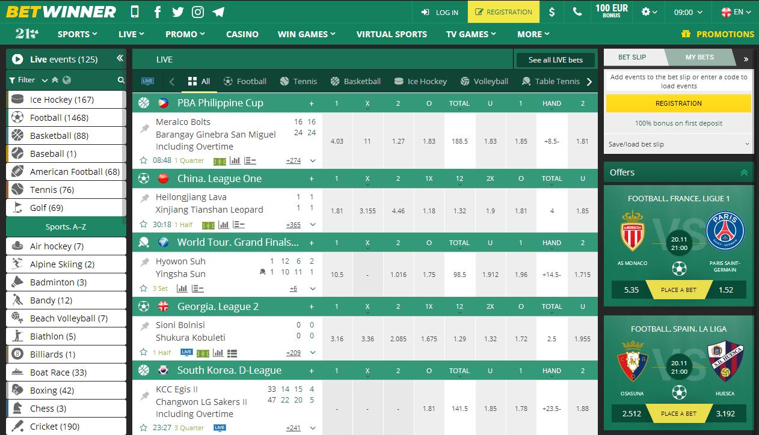The height and width of the screenshot is (435, 759).
Task: Open live stream icon for Sioni Bolnisi
Action: point(186,353)
